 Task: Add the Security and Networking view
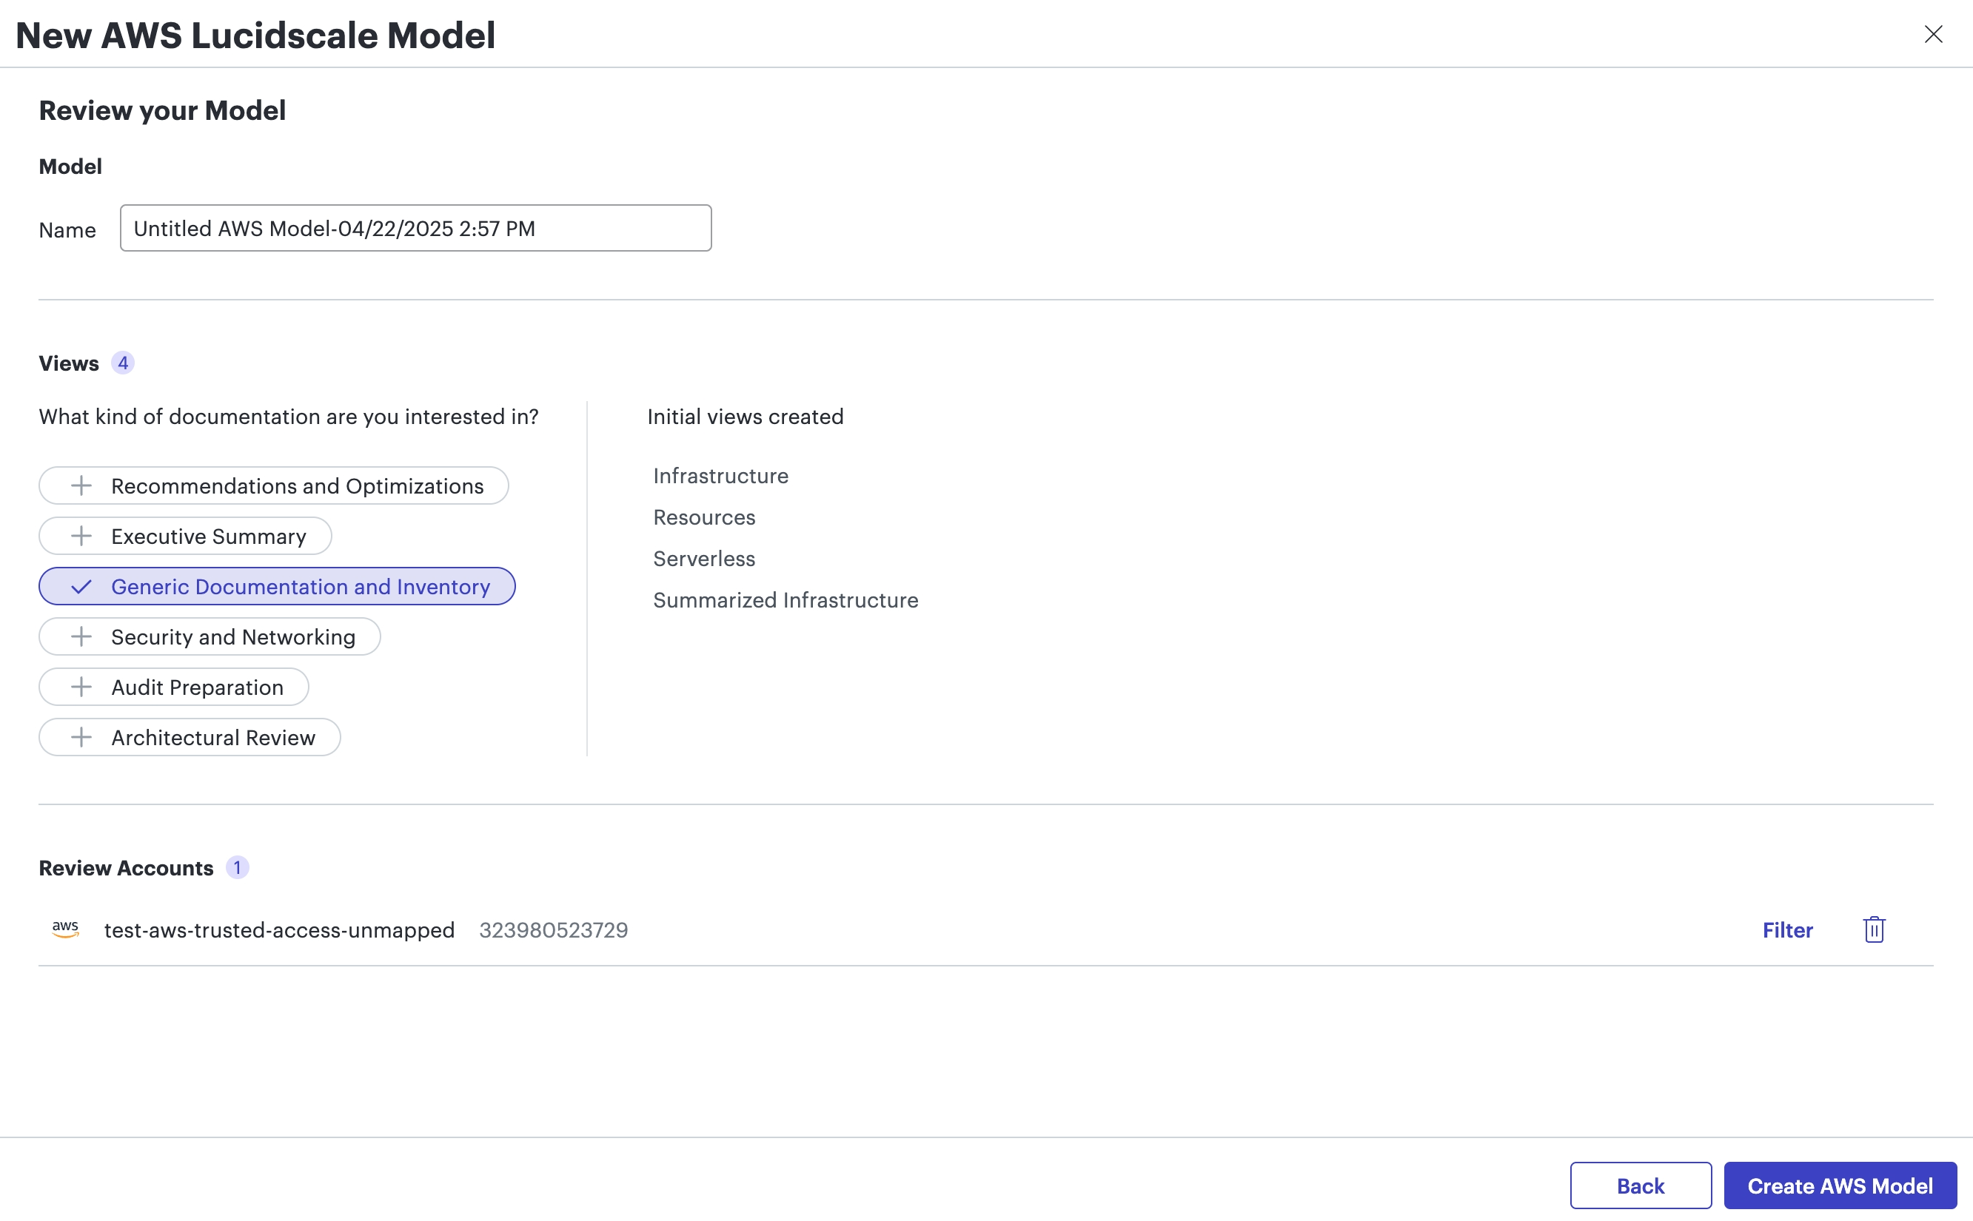pyautogui.click(x=209, y=636)
